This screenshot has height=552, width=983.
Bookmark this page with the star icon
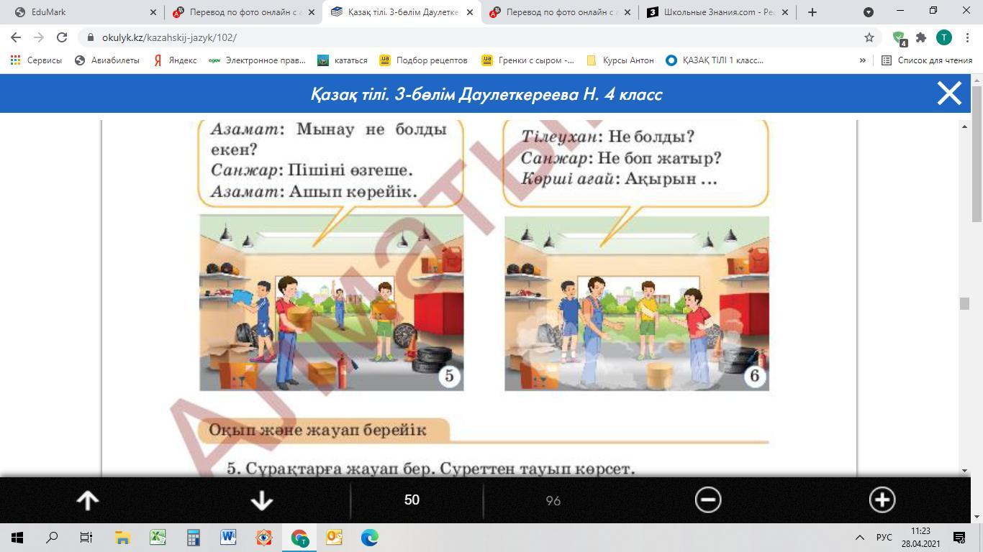pos(869,37)
